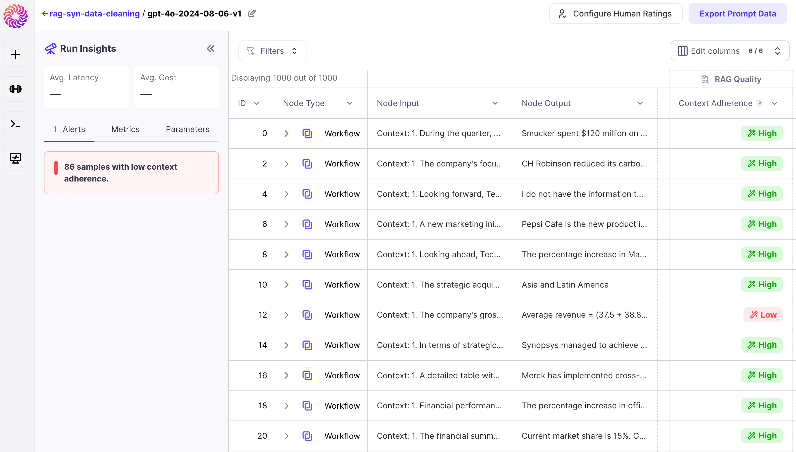Click input 'Context: 1. Looking ahead, Tec...'

click(438, 255)
